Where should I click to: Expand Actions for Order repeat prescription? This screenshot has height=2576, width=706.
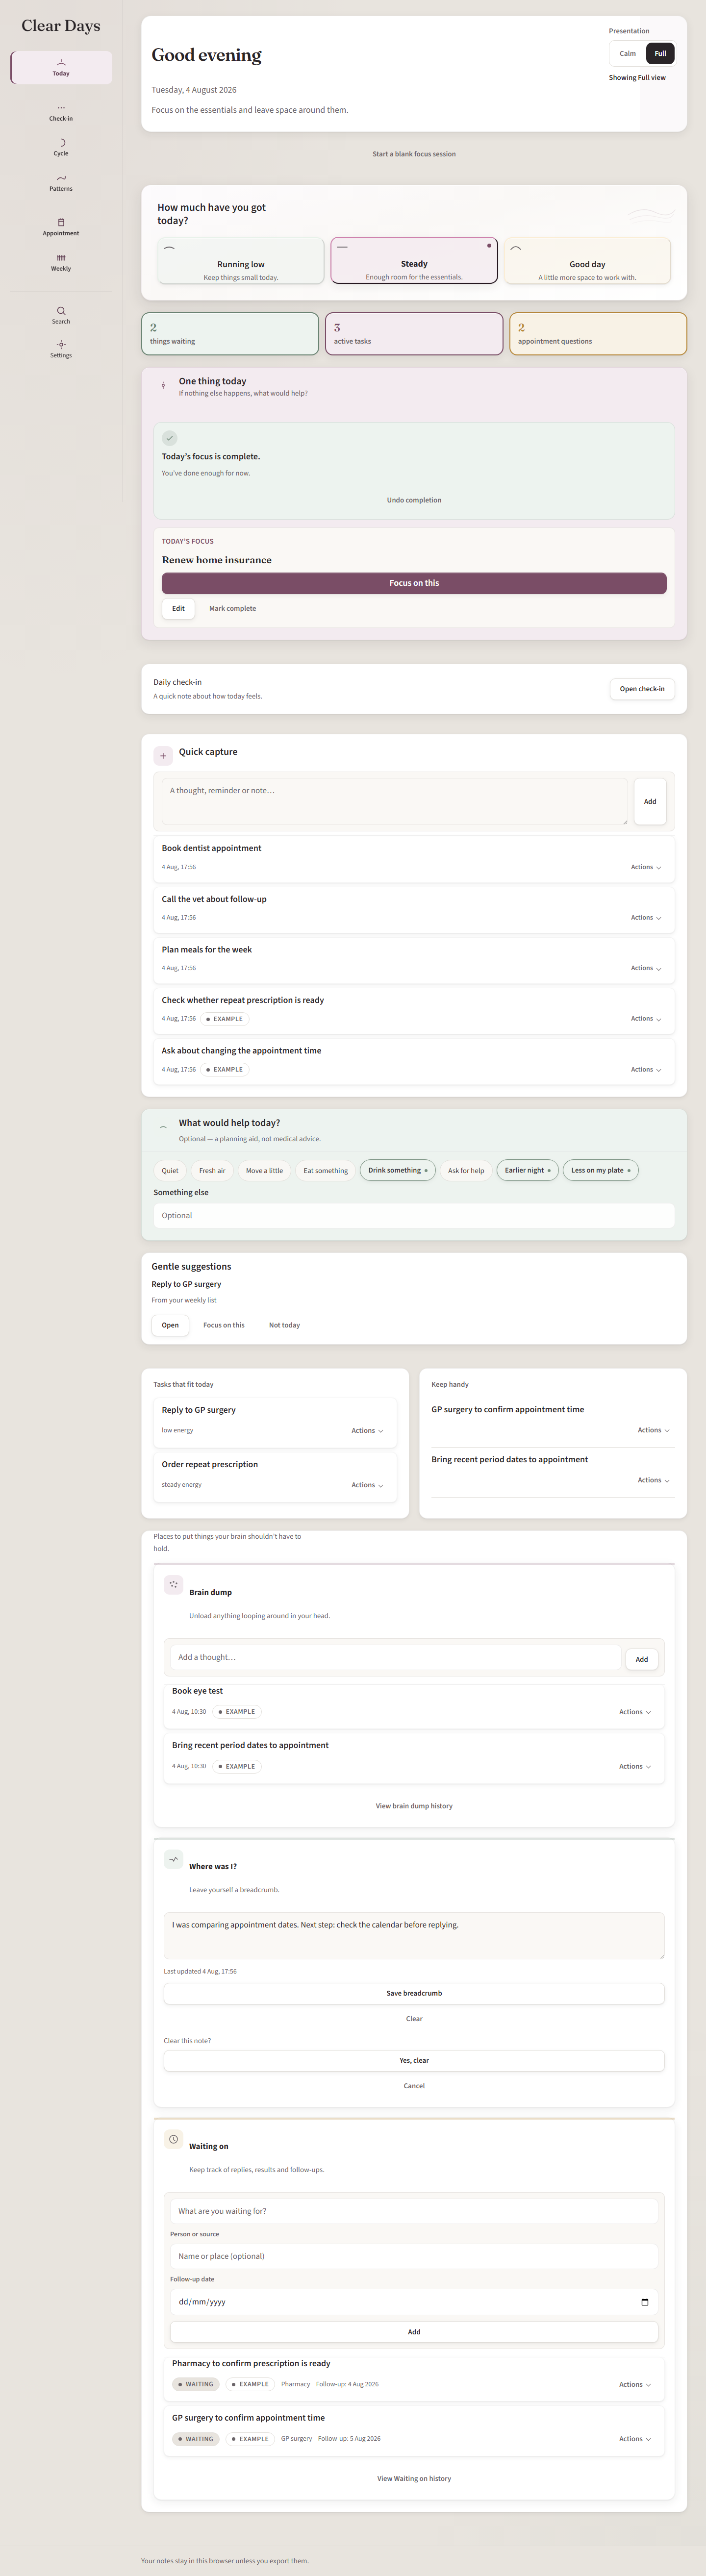(367, 1485)
